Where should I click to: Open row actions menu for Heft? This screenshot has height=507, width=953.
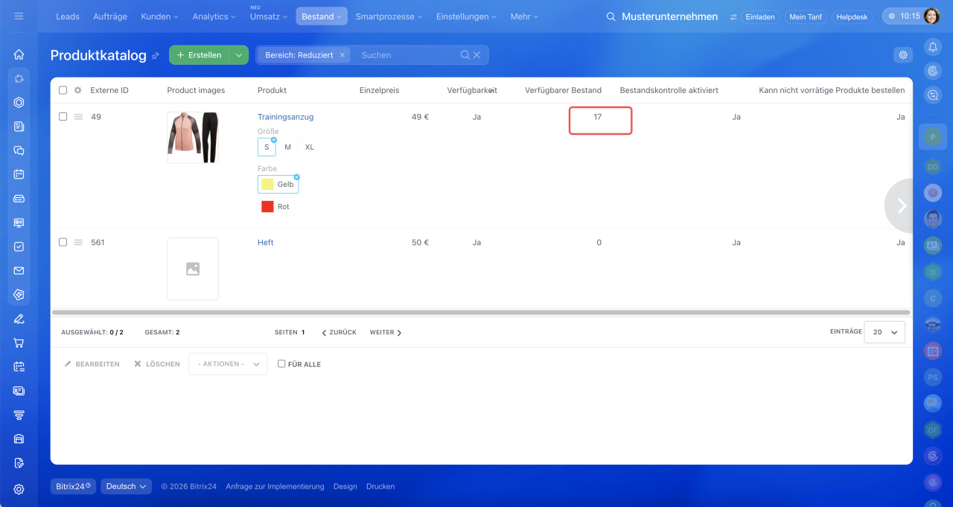point(78,242)
